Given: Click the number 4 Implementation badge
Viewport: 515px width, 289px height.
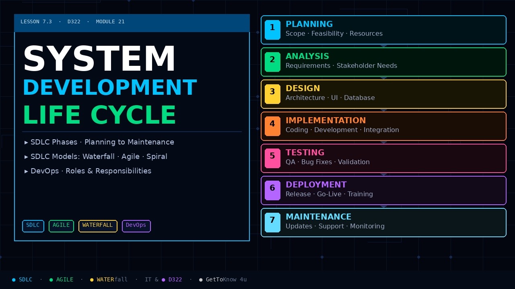Looking at the screenshot, I should tap(272, 126).
